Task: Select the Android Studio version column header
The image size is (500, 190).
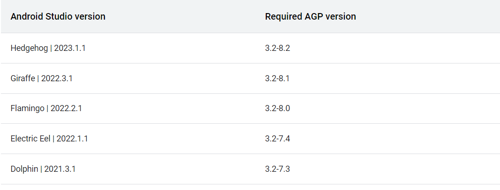Action: pyautogui.click(x=58, y=16)
